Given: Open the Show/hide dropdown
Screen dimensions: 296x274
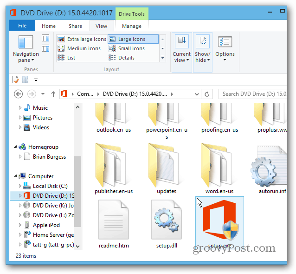Looking at the screenshot, I should click(x=203, y=52).
